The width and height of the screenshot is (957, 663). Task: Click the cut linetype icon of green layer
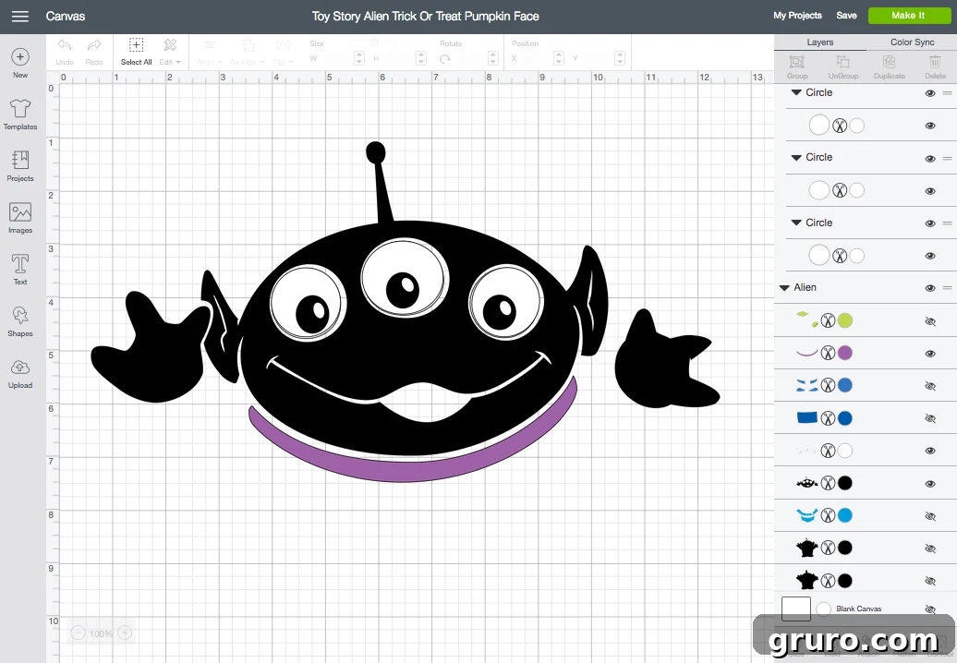click(828, 320)
